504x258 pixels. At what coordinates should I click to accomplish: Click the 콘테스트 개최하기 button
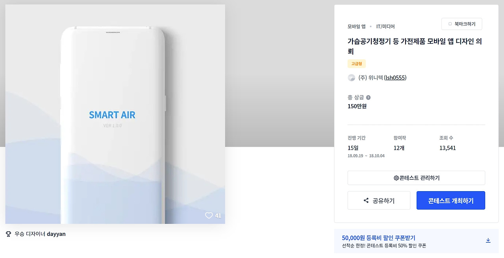point(451,201)
